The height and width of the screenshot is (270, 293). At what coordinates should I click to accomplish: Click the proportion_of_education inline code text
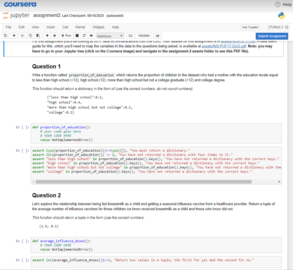point(91,75)
